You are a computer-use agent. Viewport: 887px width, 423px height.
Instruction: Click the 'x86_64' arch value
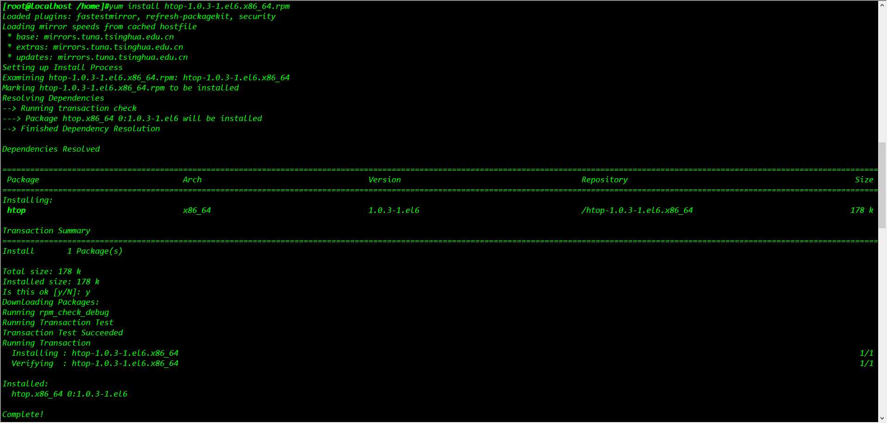pos(197,210)
